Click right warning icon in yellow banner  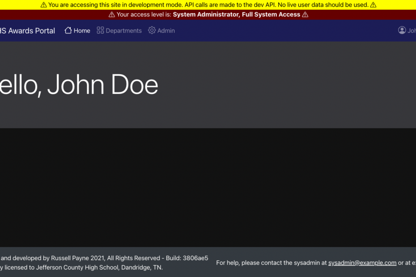pos(373,5)
